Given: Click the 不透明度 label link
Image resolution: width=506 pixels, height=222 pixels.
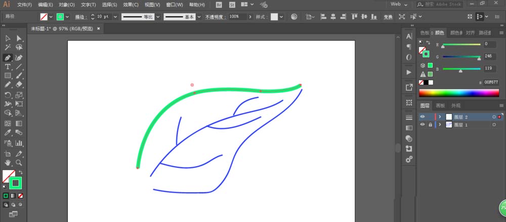Looking at the screenshot, I should pyautogui.click(x=215, y=17).
